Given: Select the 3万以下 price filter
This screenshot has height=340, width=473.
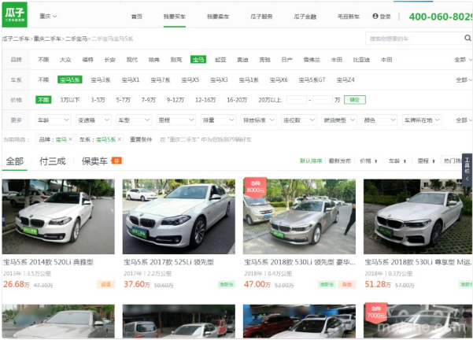Looking at the screenshot, I should [x=70, y=100].
